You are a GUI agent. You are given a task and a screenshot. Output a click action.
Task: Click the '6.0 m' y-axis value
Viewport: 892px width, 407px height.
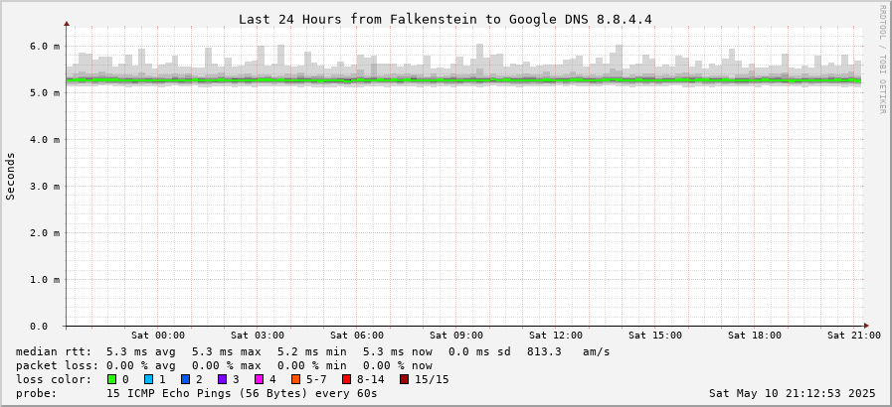pyautogui.click(x=45, y=46)
